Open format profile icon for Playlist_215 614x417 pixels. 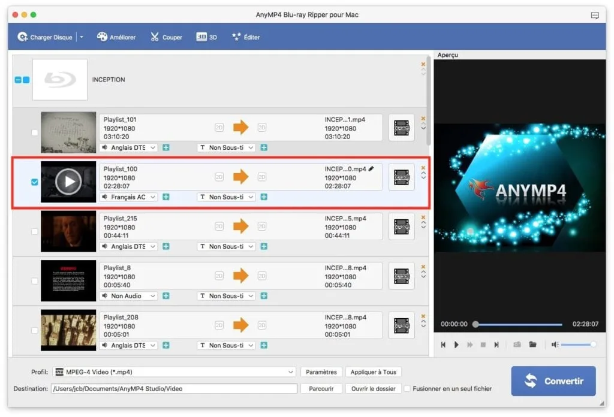point(401,227)
